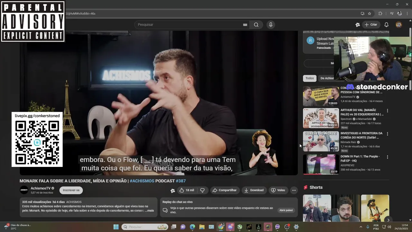Click ACHISMOS tag in the description box
The width and height of the screenshot is (412, 232).
(74, 202)
